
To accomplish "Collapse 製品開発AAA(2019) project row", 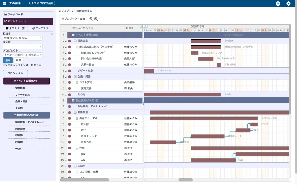I will (73, 101).
